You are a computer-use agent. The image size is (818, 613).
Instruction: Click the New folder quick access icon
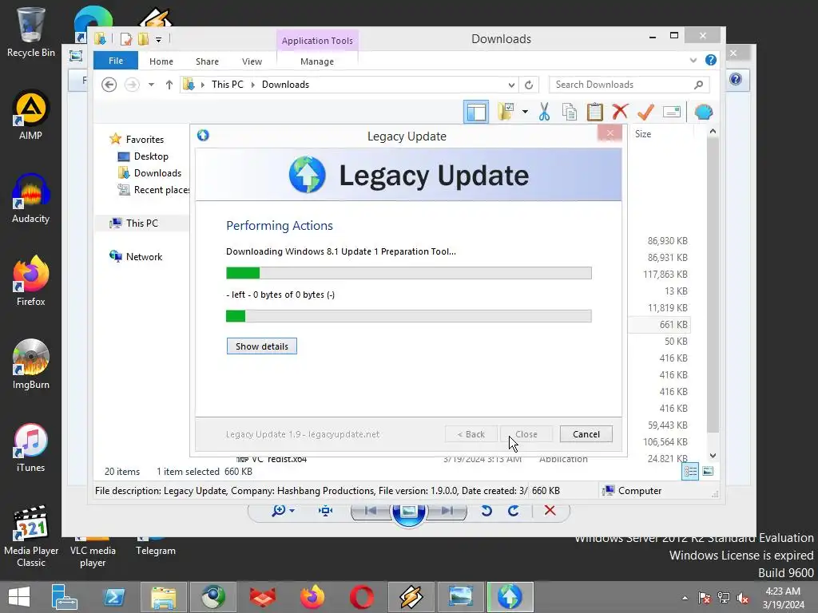[143, 39]
